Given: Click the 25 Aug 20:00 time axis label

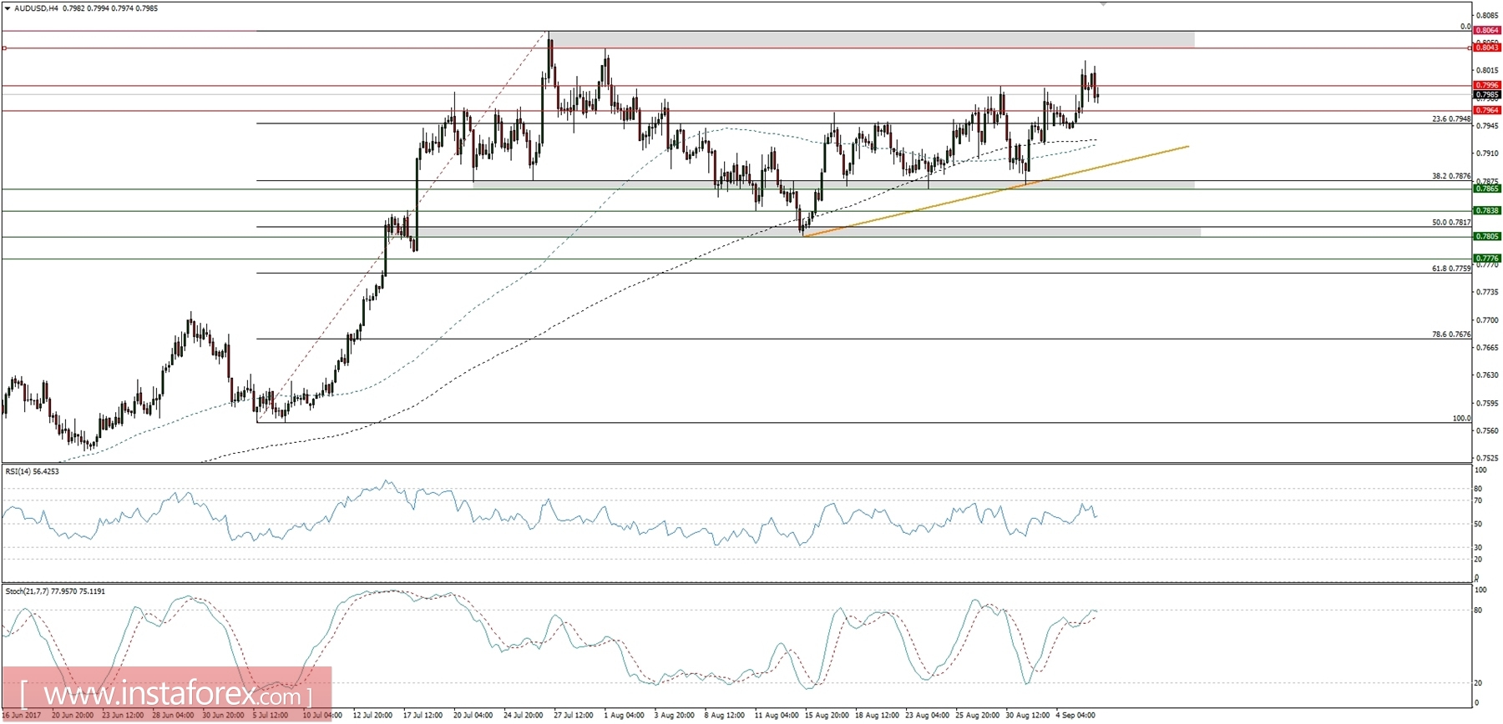Looking at the screenshot, I should click(976, 715).
